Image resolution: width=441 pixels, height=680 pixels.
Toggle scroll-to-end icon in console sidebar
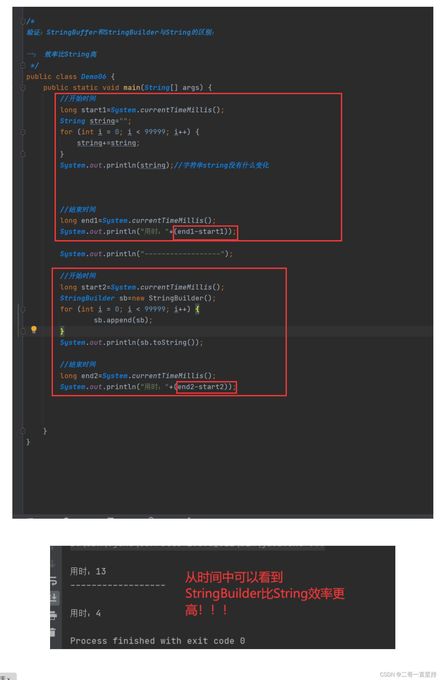point(54,598)
